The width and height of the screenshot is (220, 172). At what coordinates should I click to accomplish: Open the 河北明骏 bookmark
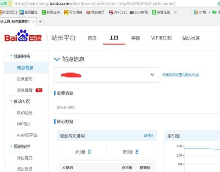coord(73,12)
